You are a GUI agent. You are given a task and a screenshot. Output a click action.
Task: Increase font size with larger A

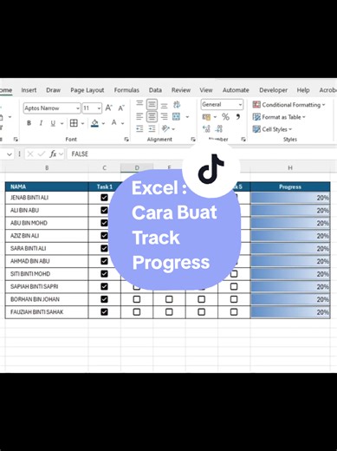108,108
